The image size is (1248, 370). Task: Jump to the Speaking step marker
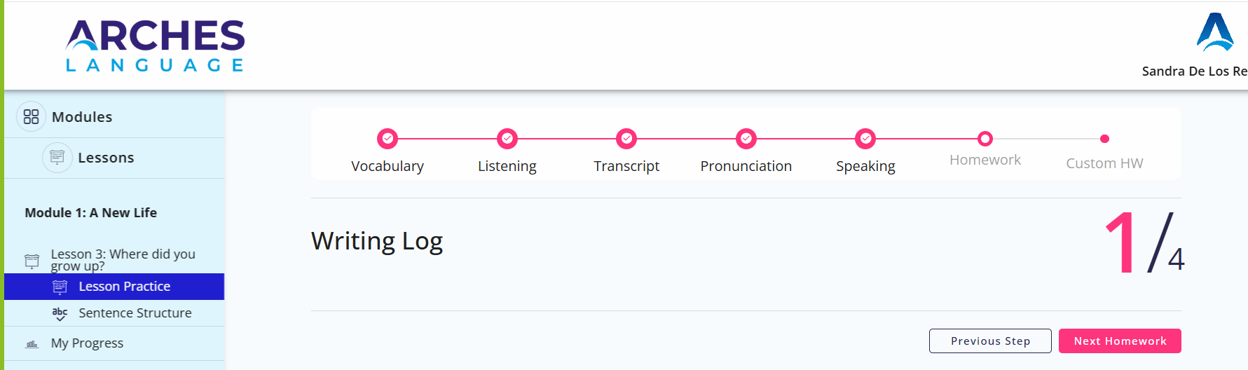[x=866, y=139]
